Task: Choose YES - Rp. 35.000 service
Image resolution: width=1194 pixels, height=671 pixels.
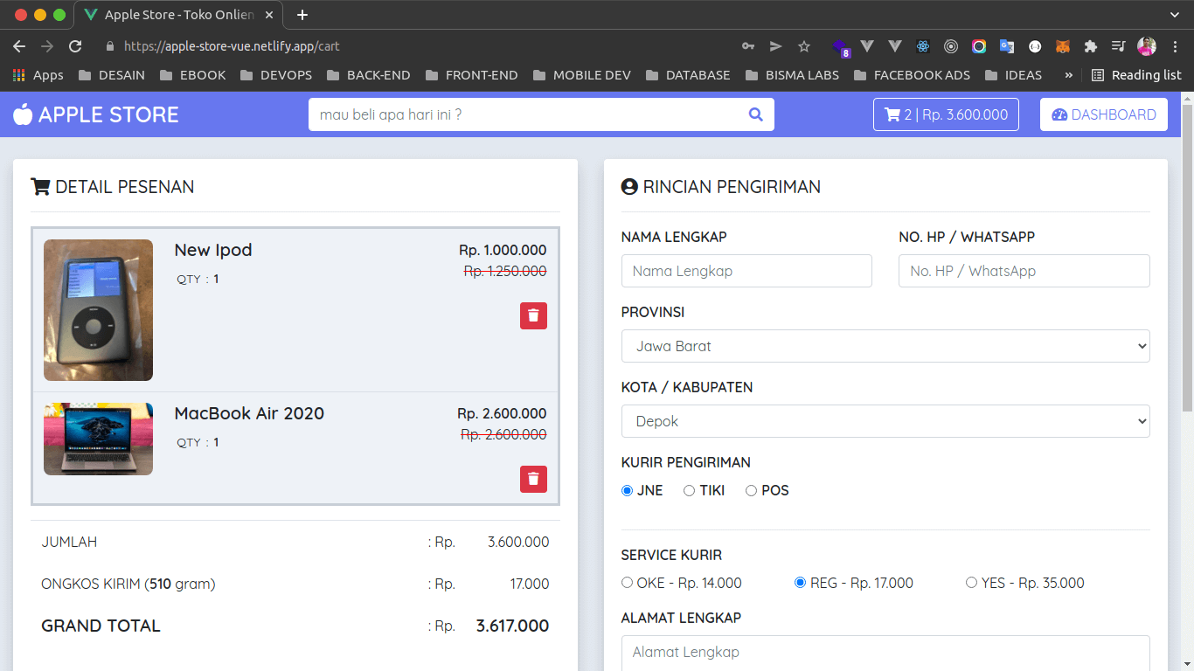Action: pos(971,583)
